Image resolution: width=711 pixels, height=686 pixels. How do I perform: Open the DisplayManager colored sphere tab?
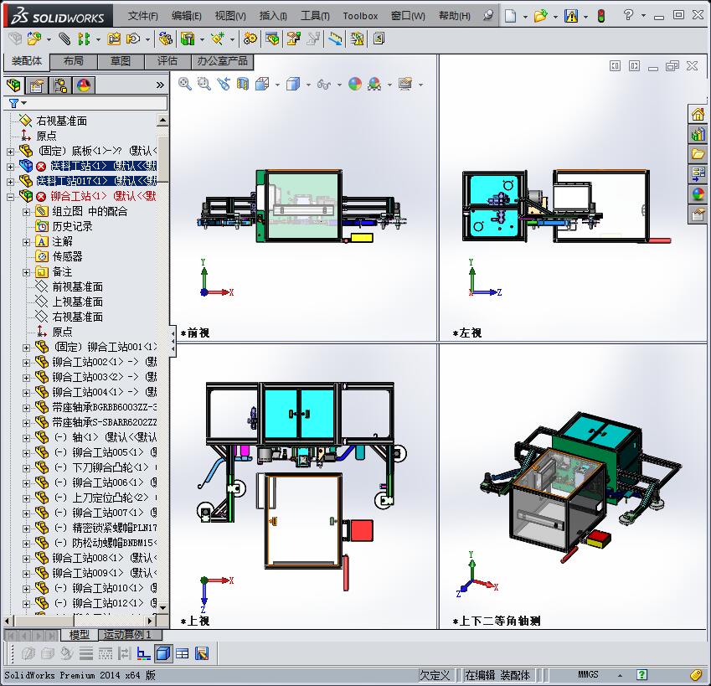(x=83, y=85)
